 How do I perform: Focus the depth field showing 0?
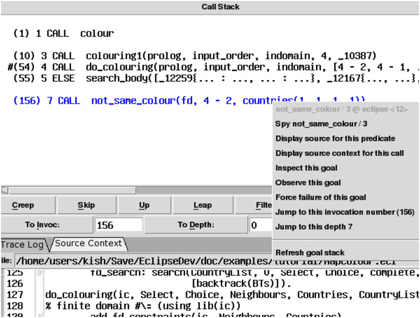tap(260, 225)
